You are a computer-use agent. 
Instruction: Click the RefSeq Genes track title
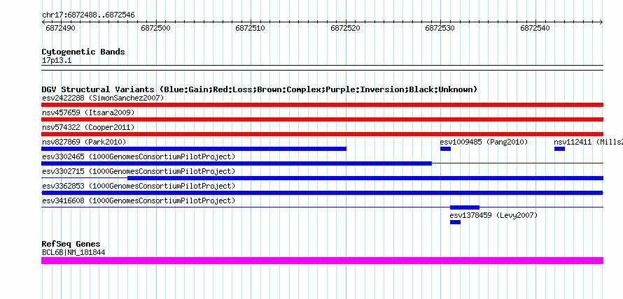tap(71, 244)
